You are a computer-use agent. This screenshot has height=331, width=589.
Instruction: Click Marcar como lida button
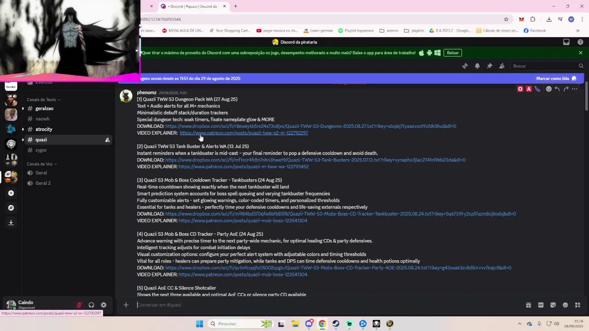point(556,79)
